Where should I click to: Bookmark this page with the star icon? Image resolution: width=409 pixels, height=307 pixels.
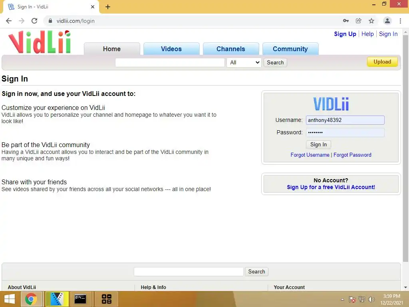click(x=371, y=21)
